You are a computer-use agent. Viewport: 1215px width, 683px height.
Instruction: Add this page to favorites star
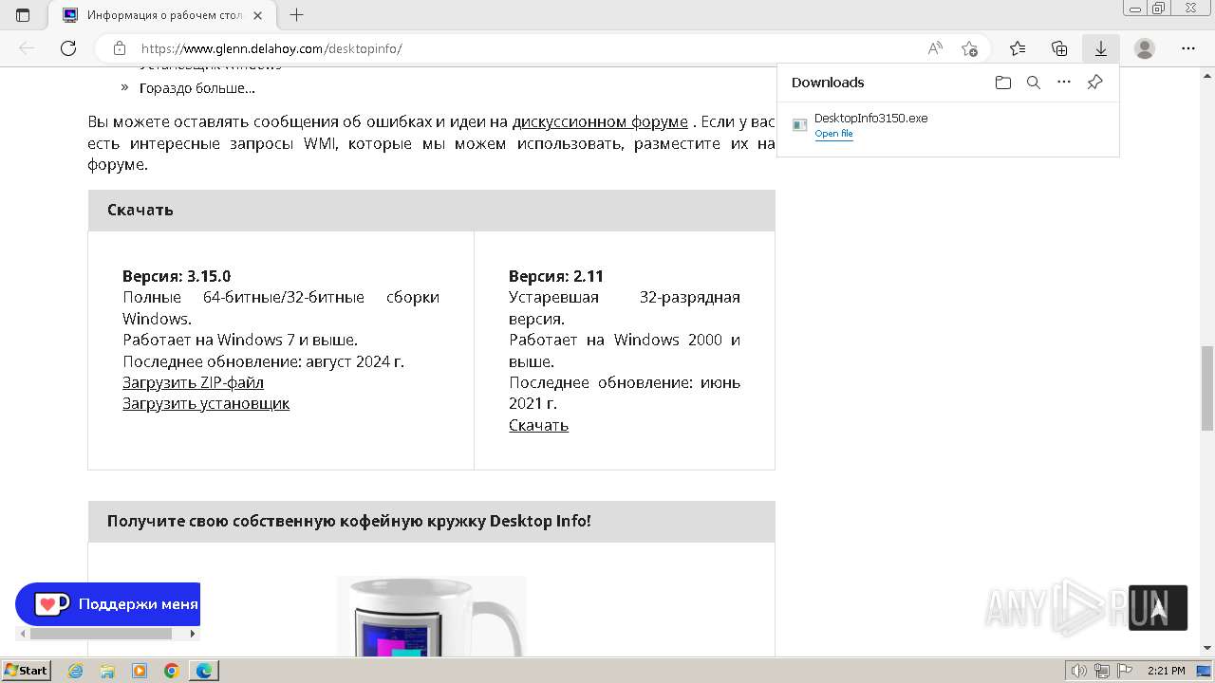pyautogui.click(x=969, y=48)
